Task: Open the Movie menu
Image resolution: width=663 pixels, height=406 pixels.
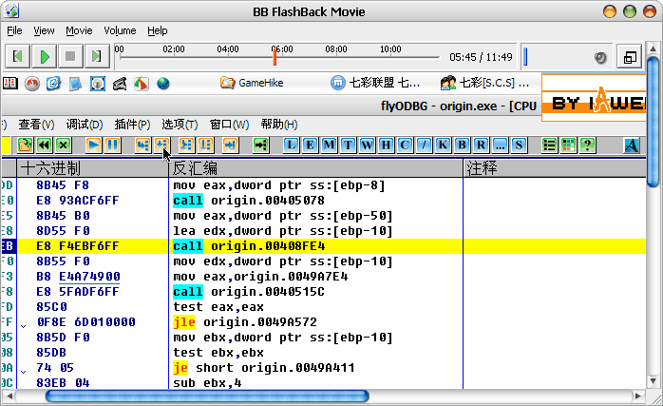Action: click(x=79, y=30)
